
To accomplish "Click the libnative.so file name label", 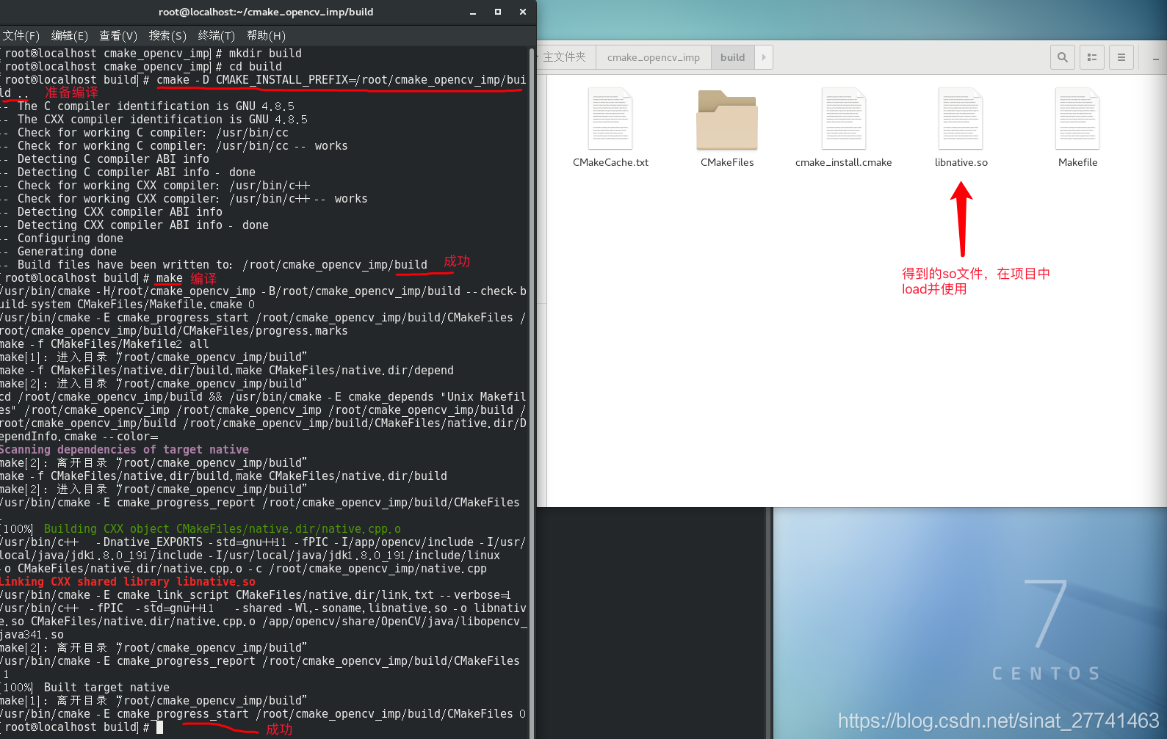I will [x=961, y=162].
